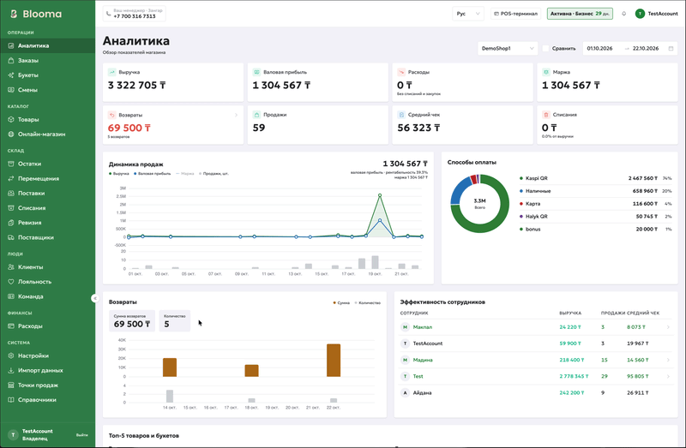Screen dimensions: 686x448
Task: Click the Выручка card trend icon
Action: [112, 72]
